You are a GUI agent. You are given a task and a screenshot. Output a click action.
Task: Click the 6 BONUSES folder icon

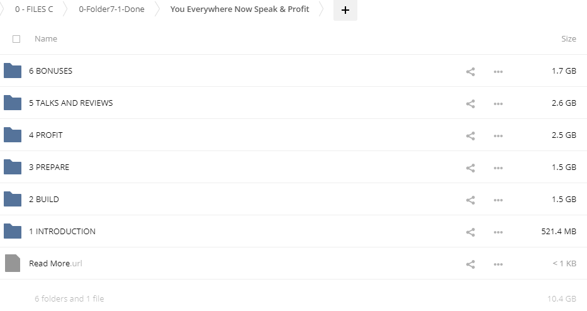point(13,71)
